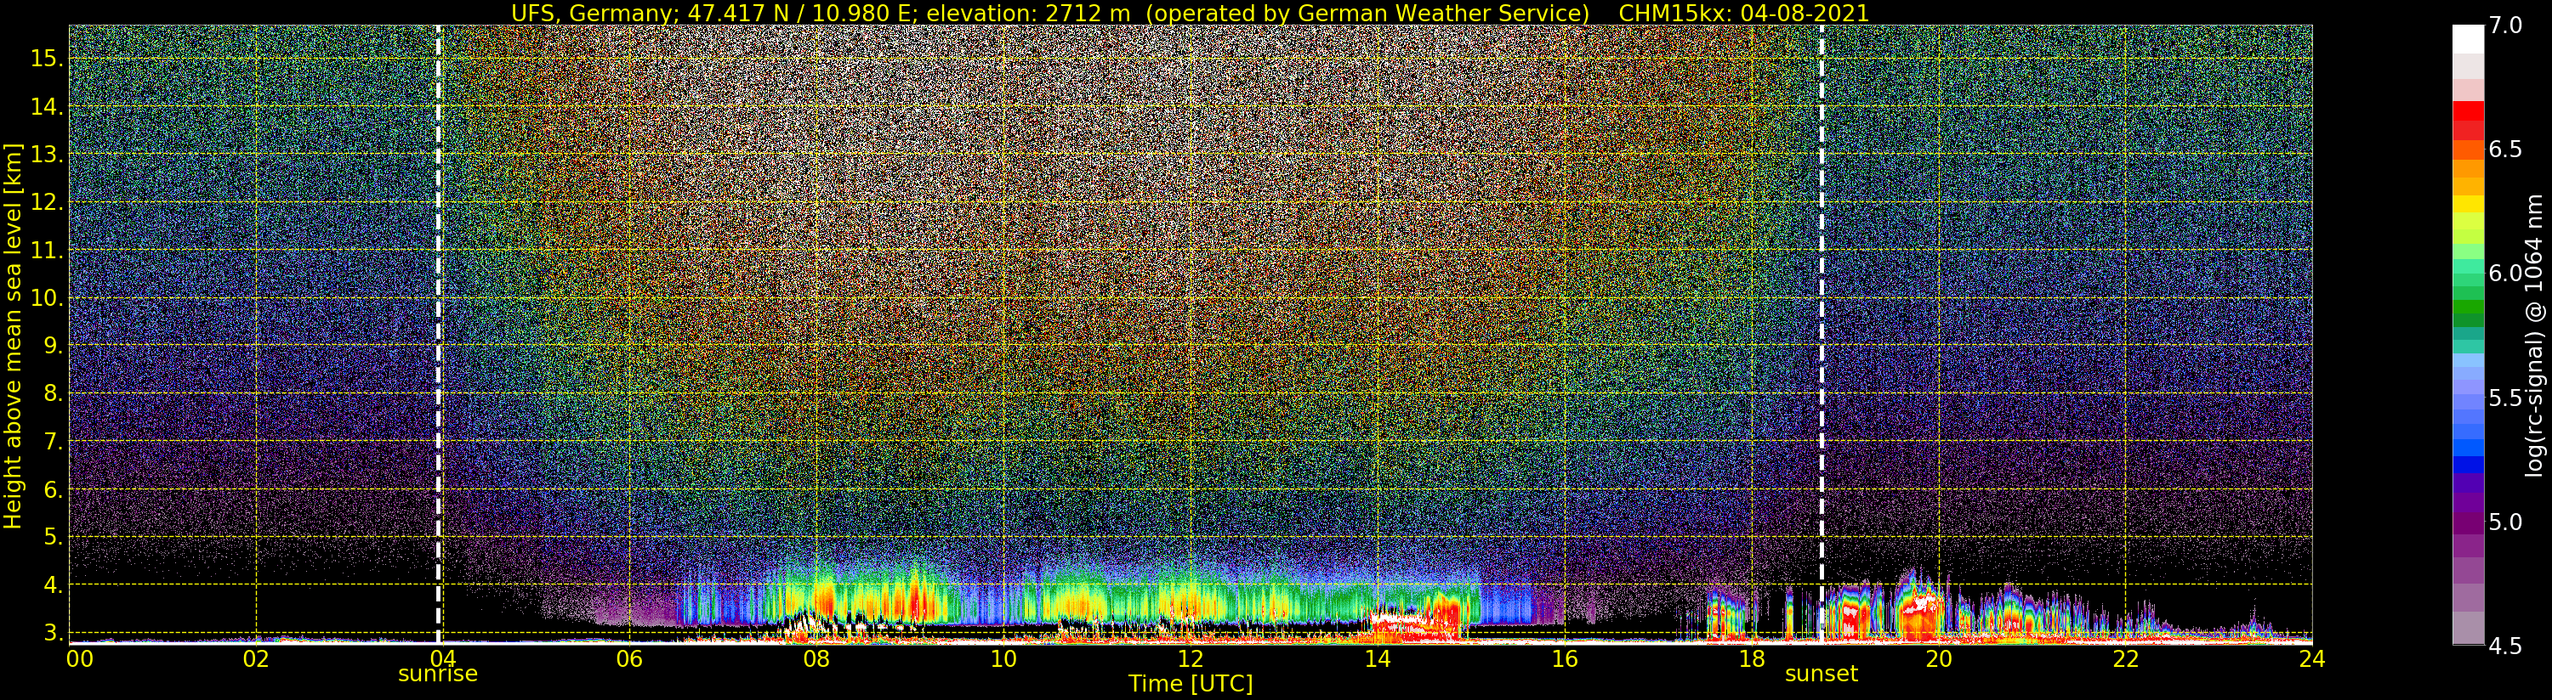Select the "11." height axis tick label
Viewport: 2552px width, 700px height.
[48, 251]
